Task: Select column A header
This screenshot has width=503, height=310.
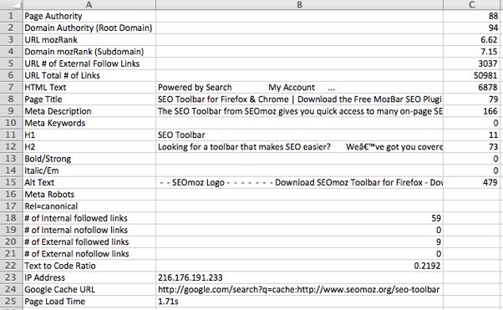Action: (x=89, y=4)
